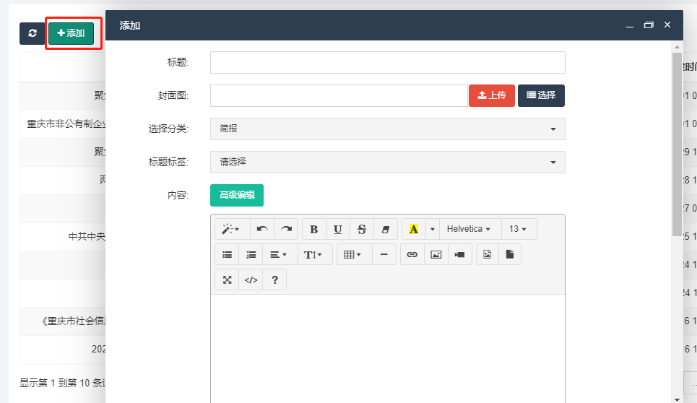This screenshot has width=697, height=403.
Task: Insert a picture with the image icon
Action: click(x=436, y=254)
